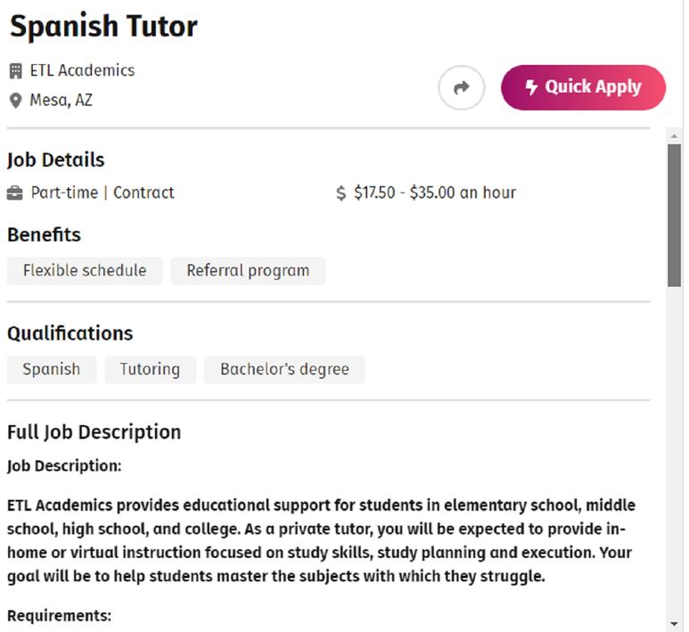This screenshot has height=632, width=689.
Task: Select the Spanish qualification tag
Action: pyautogui.click(x=52, y=370)
